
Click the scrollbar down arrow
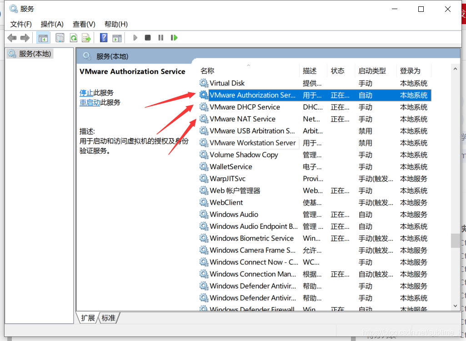click(455, 306)
